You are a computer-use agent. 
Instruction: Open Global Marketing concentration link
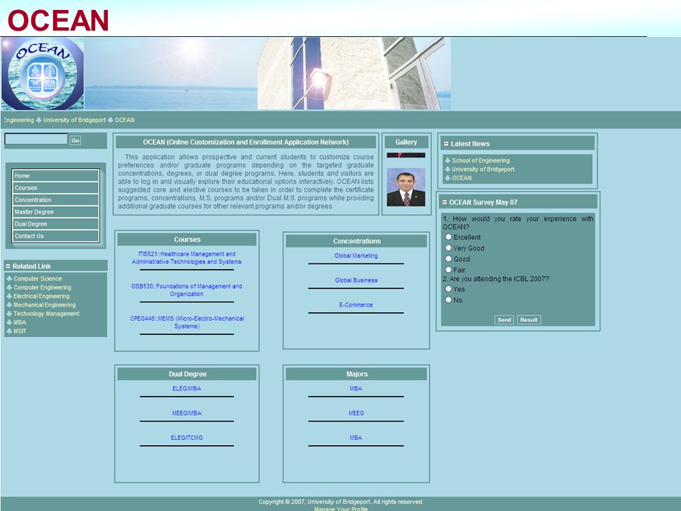point(356,255)
